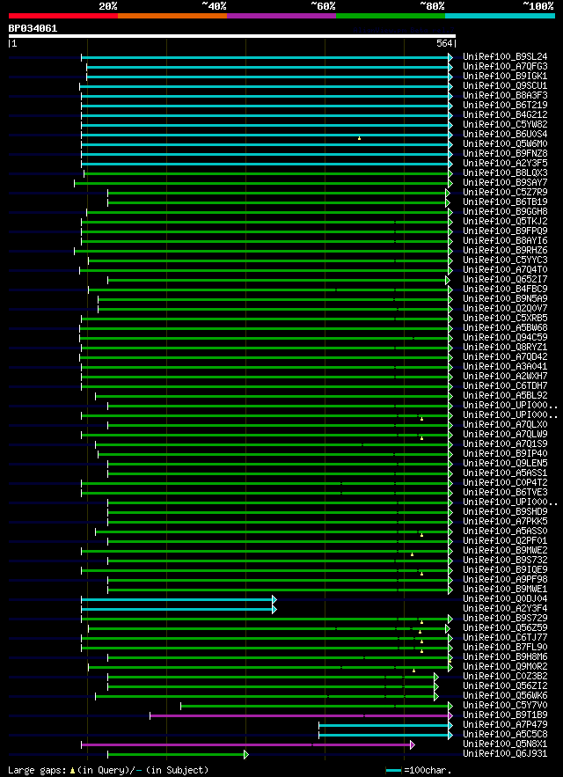Select the UniRef100_B9FNZ8 label
Image resolution: width=563 pixels, height=777 pixels.
(x=505, y=154)
